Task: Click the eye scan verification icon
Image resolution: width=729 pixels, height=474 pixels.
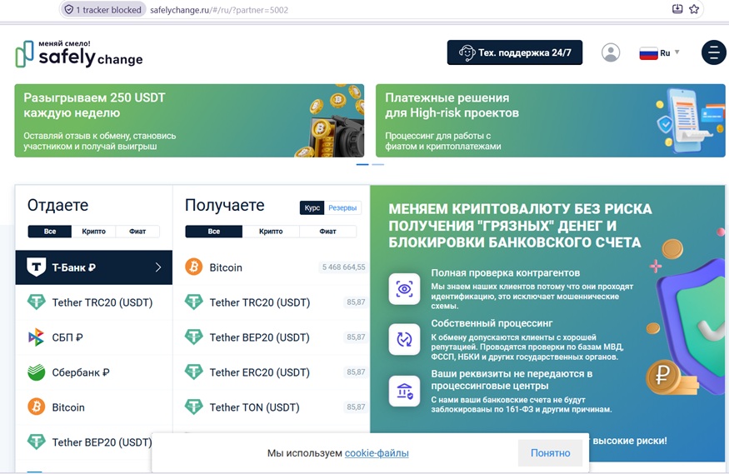Action: point(404,289)
